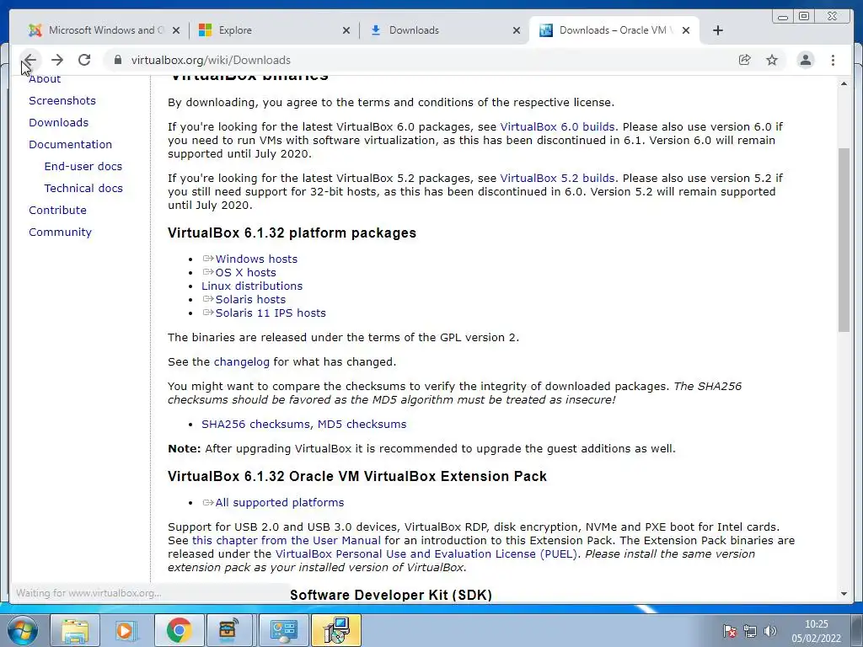Open the Downloads sidebar link
Image resolution: width=863 pixels, height=647 pixels.
click(58, 123)
